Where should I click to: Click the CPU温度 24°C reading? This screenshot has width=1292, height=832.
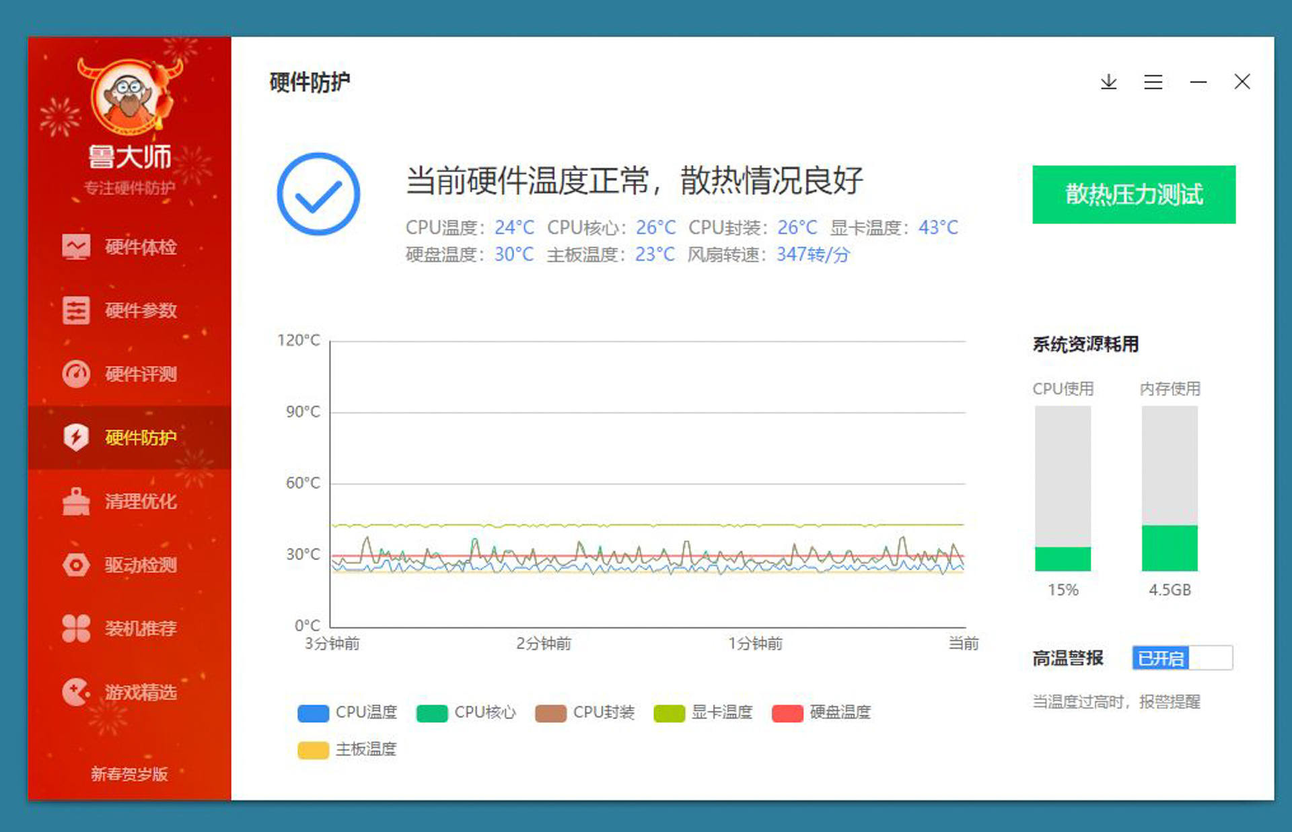(470, 228)
